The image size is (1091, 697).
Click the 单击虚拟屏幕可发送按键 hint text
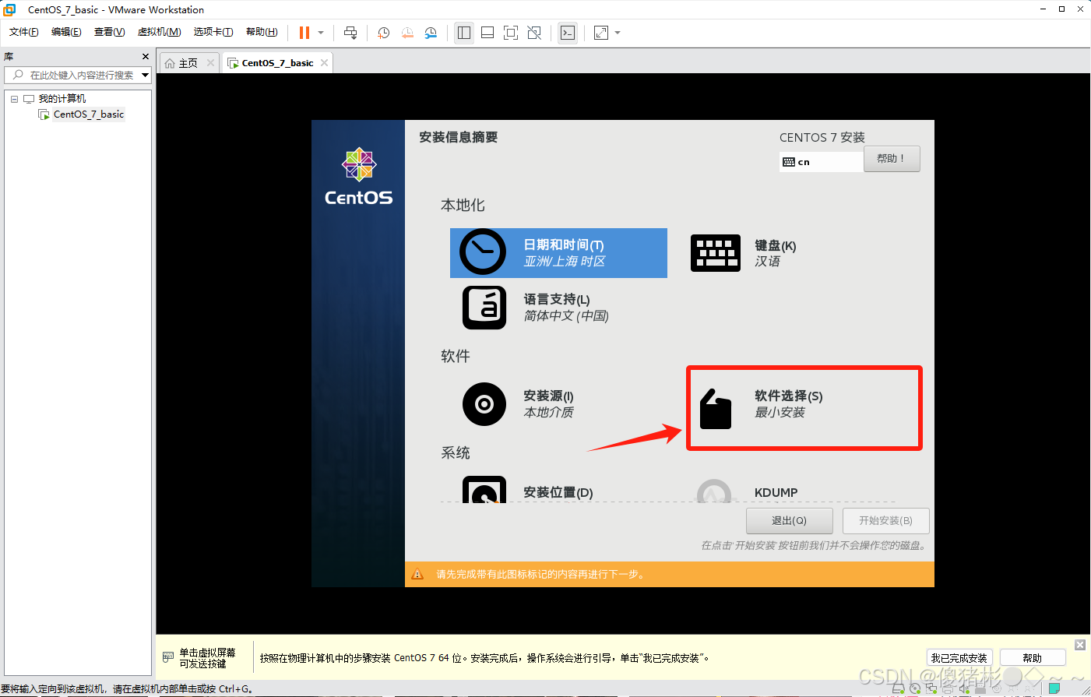pyautogui.click(x=207, y=658)
